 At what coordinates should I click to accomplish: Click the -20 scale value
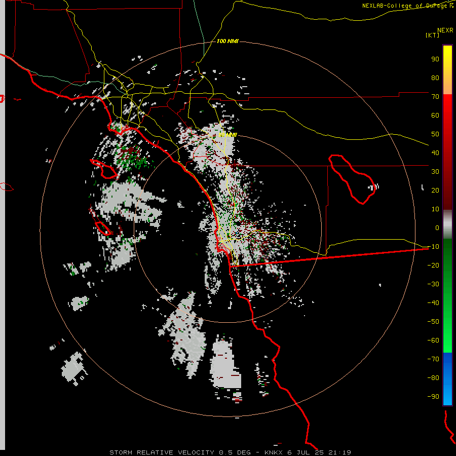433,265
